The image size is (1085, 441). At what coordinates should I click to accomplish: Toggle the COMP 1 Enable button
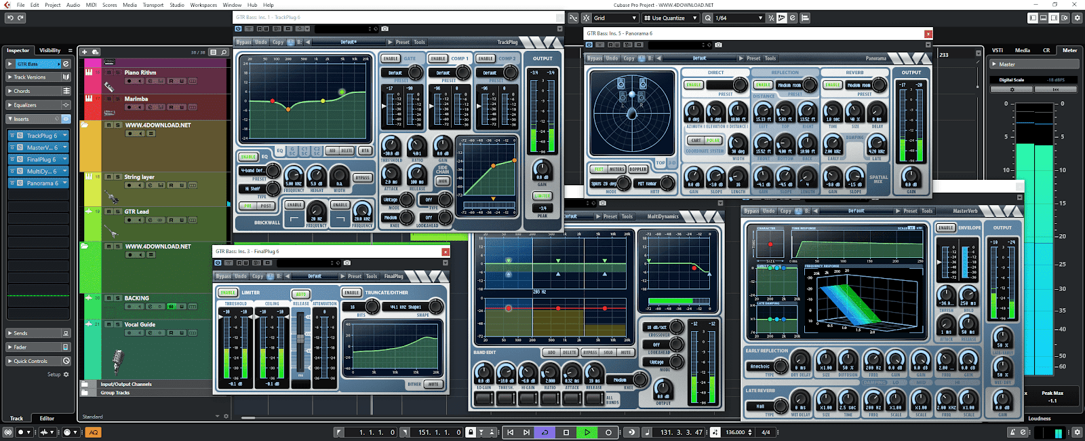(439, 58)
